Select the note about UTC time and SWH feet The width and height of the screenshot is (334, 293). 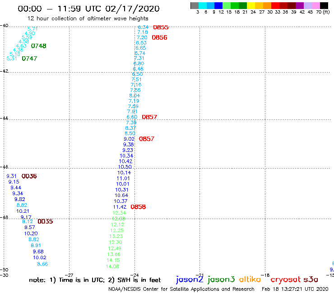point(95,280)
